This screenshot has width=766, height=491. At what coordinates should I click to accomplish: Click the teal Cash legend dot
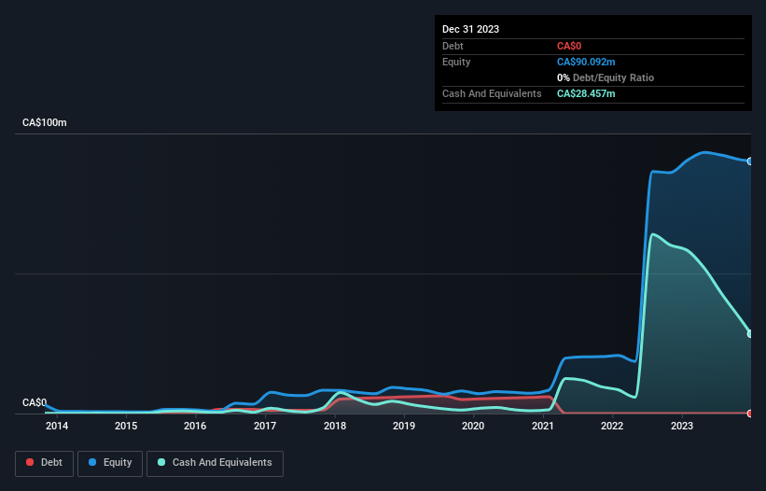[161, 462]
